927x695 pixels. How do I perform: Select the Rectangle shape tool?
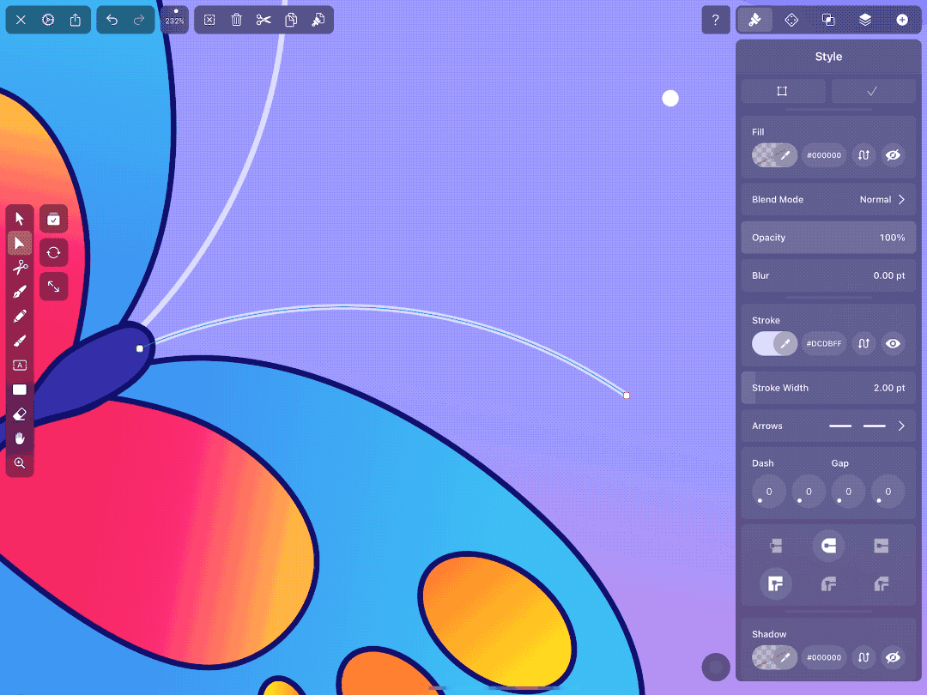(x=20, y=390)
